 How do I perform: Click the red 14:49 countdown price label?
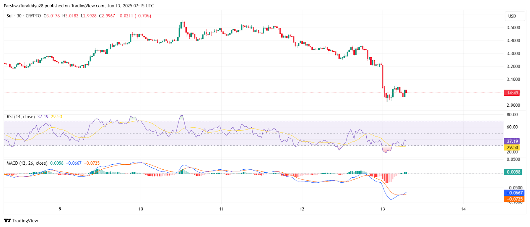pos(511,93)
